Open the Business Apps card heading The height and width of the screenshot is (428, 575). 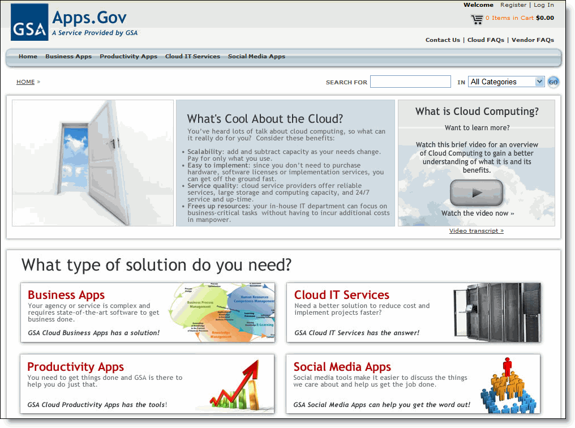(x=66, y=295)
